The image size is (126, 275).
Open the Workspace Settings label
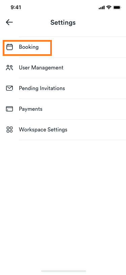coord(43,130)
